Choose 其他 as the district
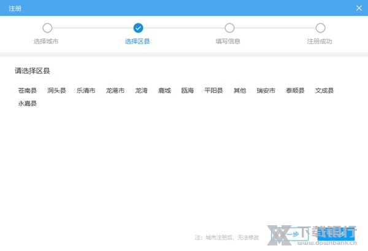Image resolution: width=368 pixels, height=251 pixels. [240, 91]
